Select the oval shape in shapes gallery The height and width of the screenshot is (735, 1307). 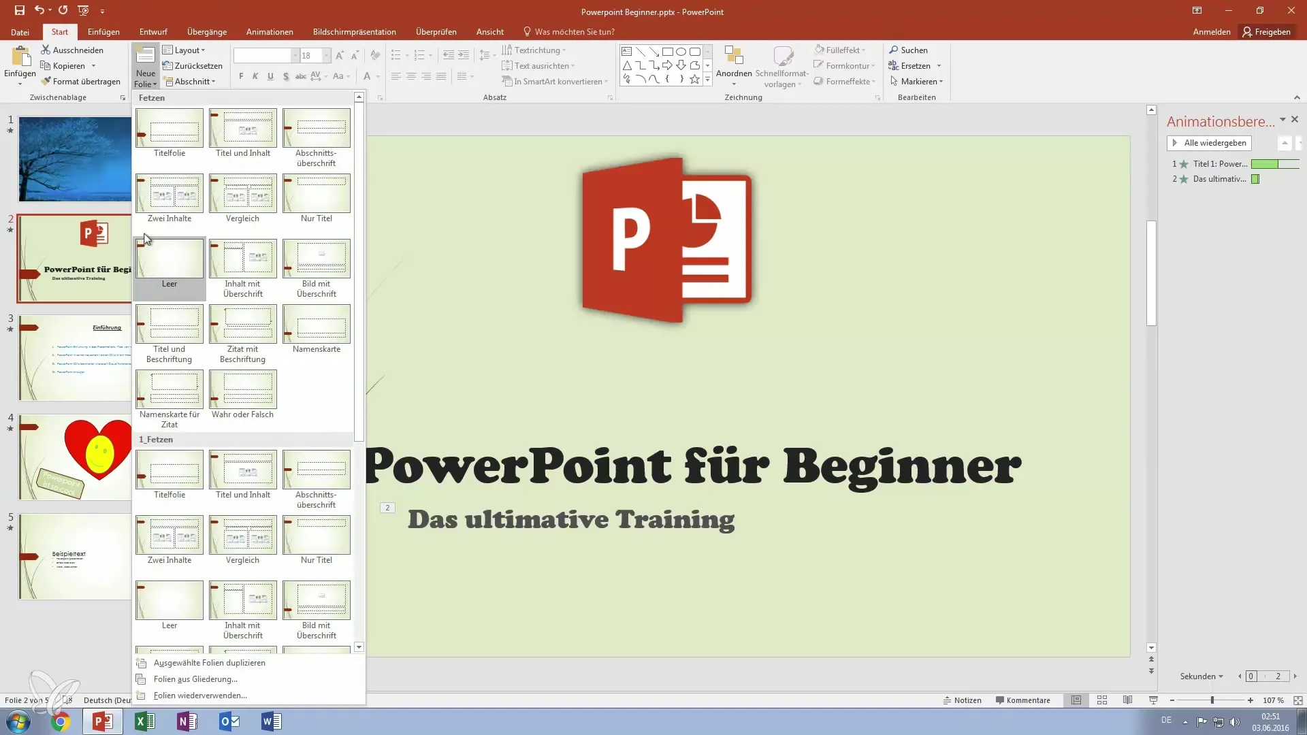681,52
